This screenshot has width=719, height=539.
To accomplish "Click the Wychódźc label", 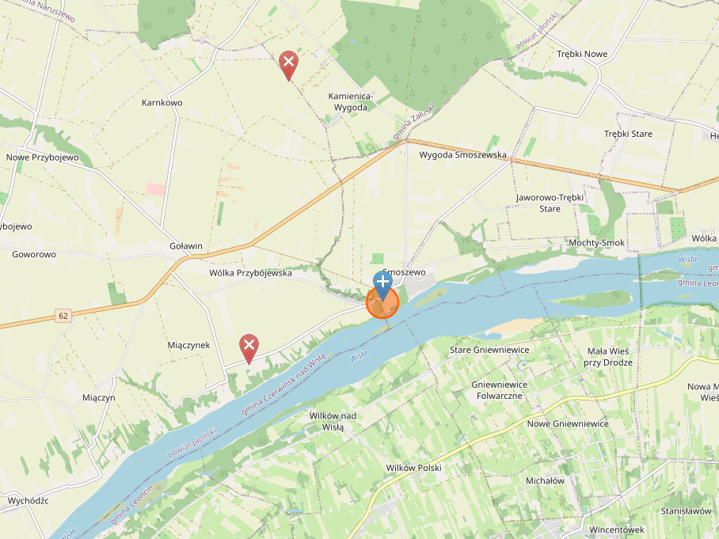I will 28,500.
